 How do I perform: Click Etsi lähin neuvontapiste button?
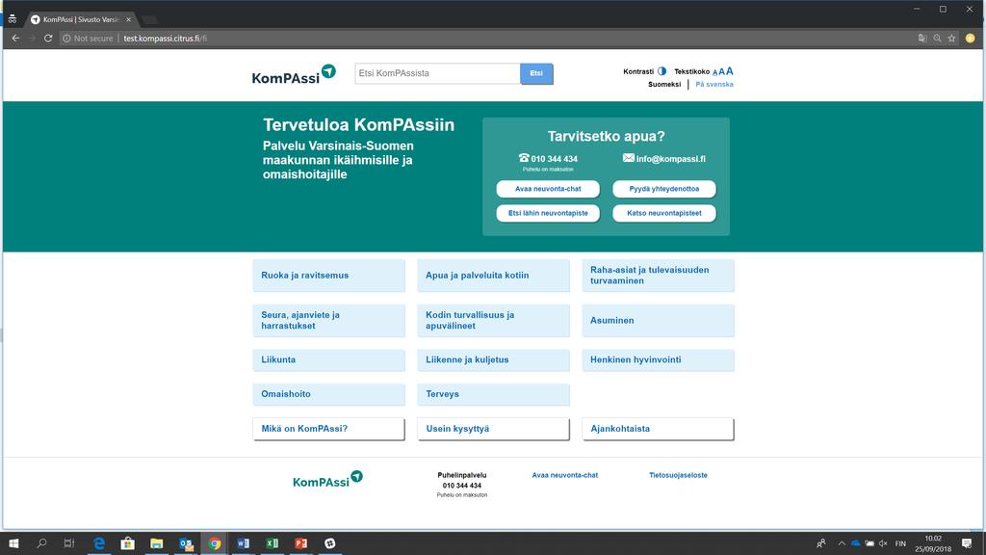tap(548, 213)
